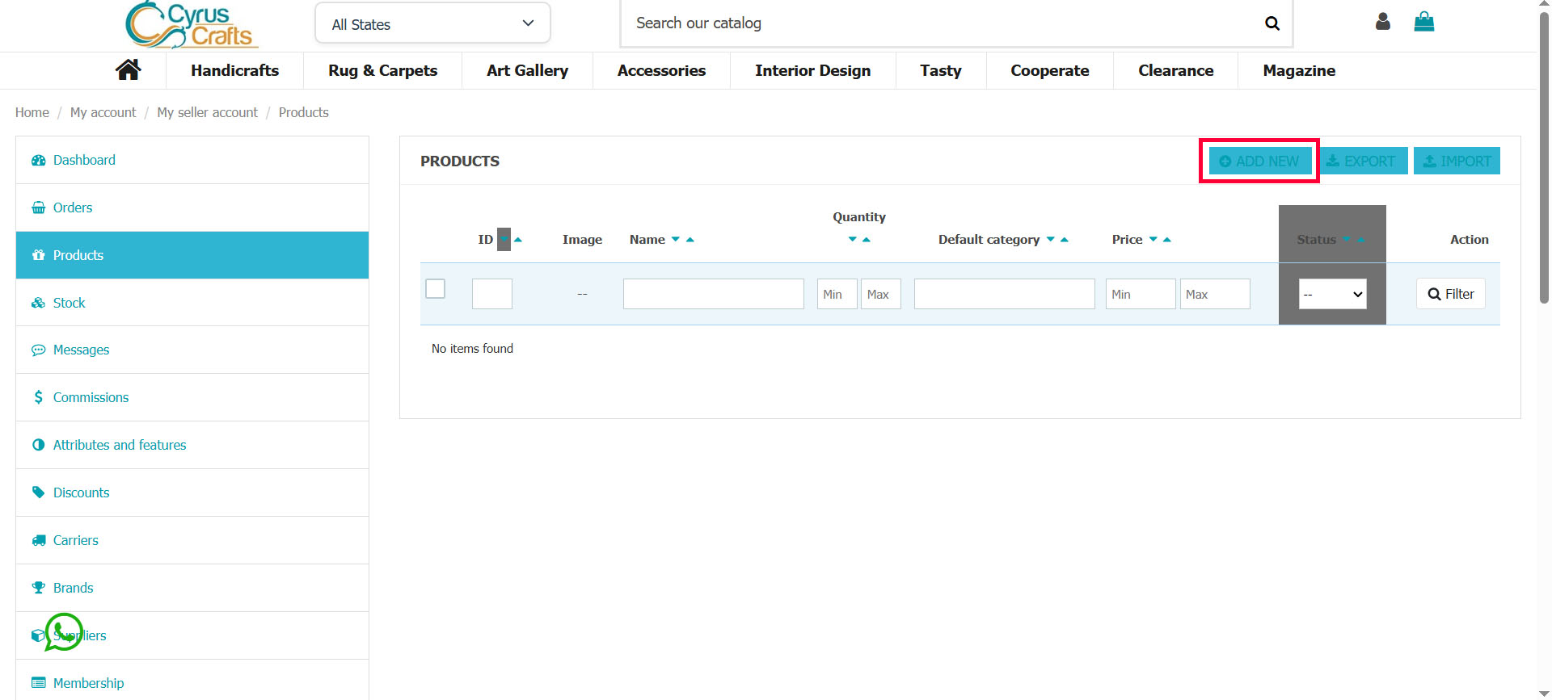Image resolution: width=1552 pixels, height=700 pixels.
Task: Follow the My seller account breadcrumb
Action: [207, 112]
